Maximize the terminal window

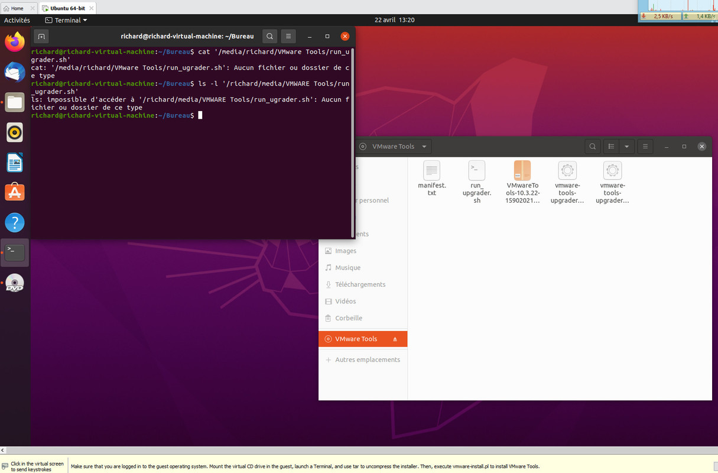click(327, 36)
